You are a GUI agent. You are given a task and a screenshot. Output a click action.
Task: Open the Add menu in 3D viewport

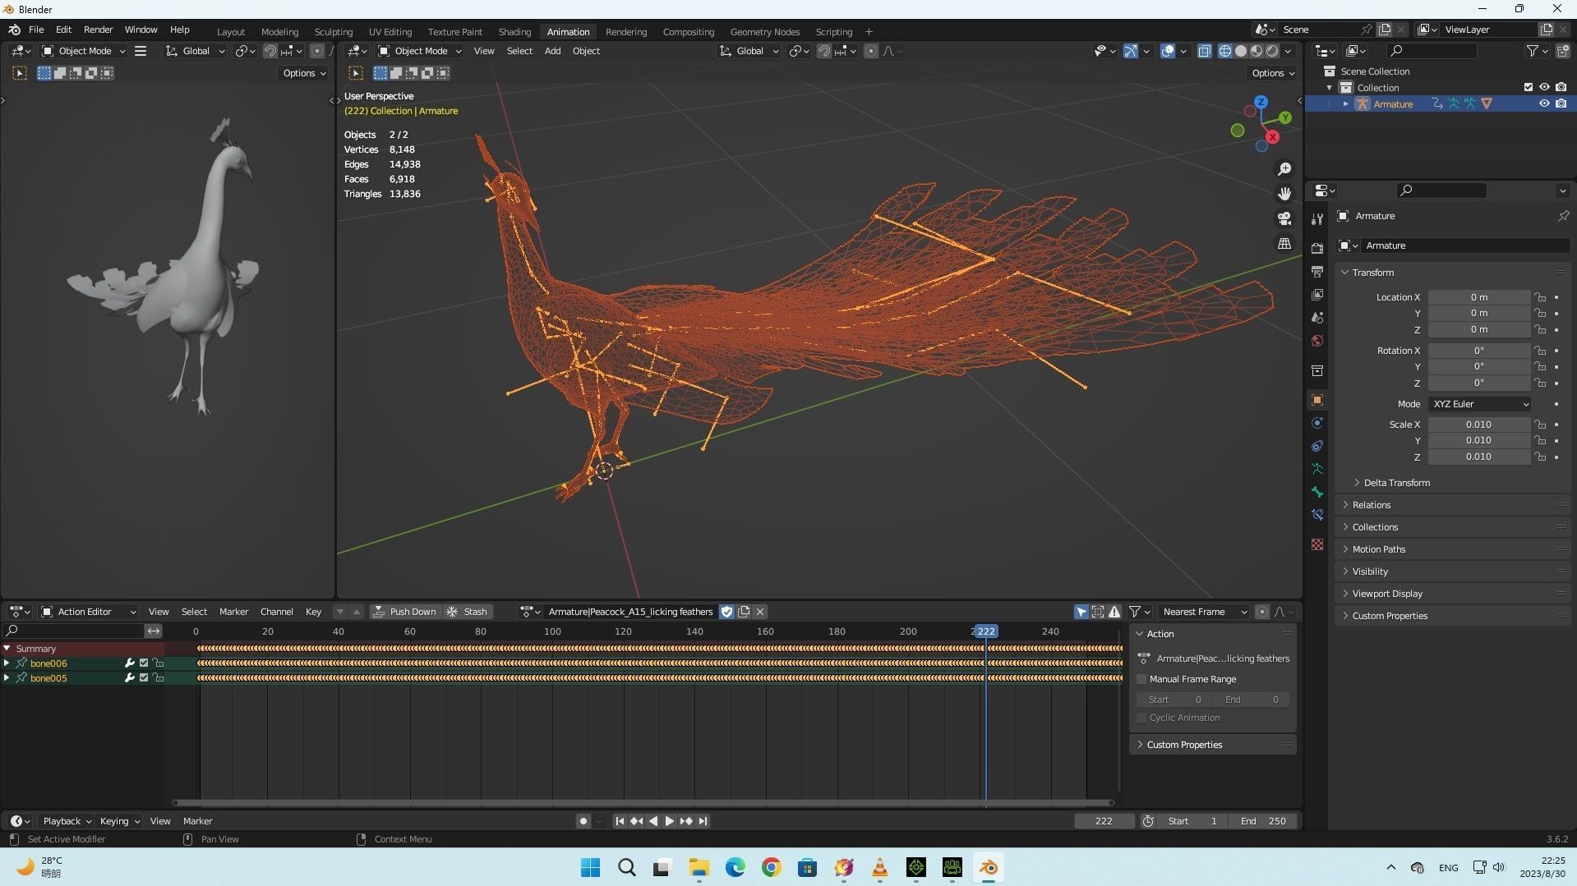point(552,51)
